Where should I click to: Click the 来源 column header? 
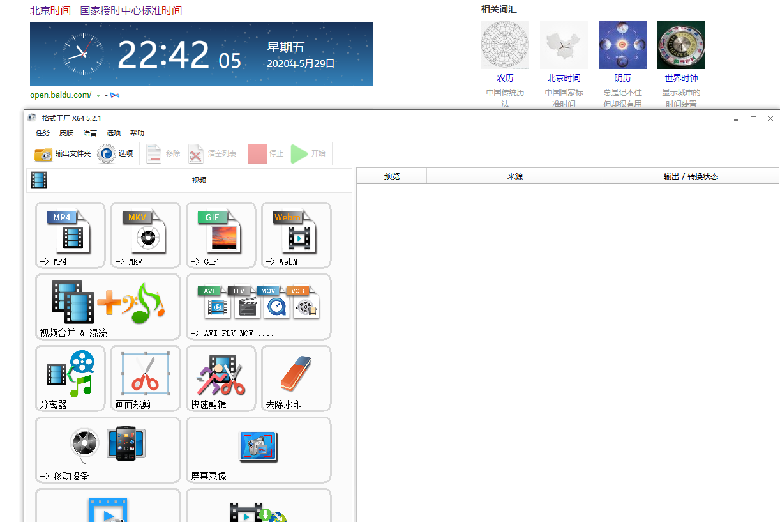tap(515, 176)
